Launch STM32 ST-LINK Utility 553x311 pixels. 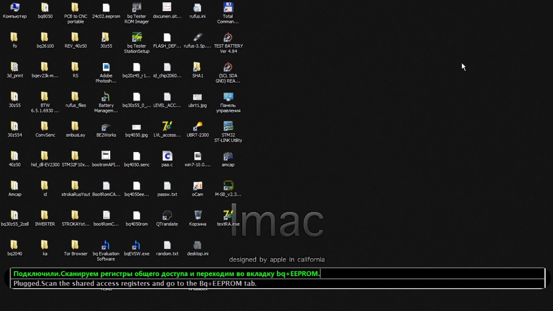pos(228,132)
